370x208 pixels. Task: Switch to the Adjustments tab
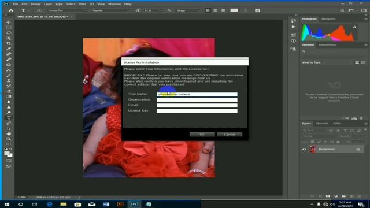click(327, 45)
